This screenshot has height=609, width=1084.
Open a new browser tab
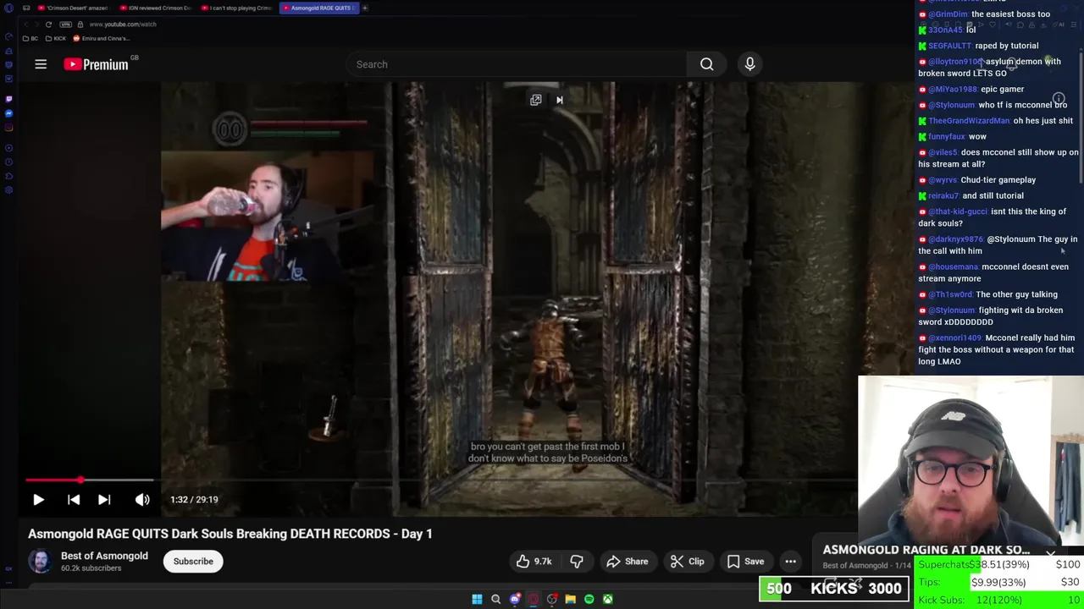[x=365, y=8]
